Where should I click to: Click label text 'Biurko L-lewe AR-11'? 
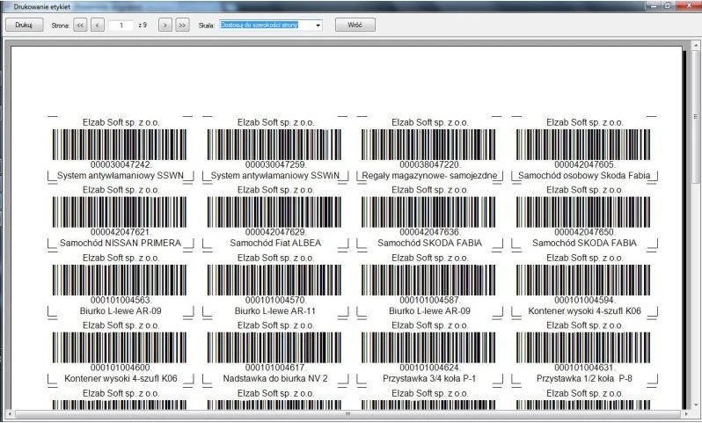tap(275, 310)
